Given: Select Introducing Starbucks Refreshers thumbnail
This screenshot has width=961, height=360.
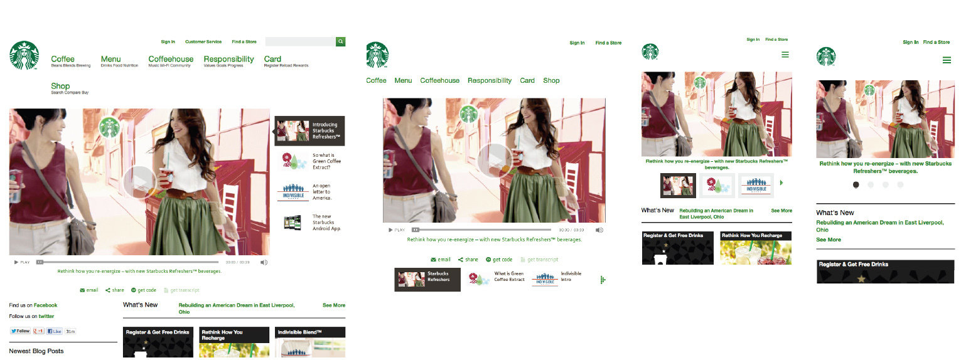Looking at the screenshot, I should [310, 131].
